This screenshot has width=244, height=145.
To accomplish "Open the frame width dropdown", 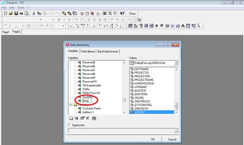I will click(63, 26).
